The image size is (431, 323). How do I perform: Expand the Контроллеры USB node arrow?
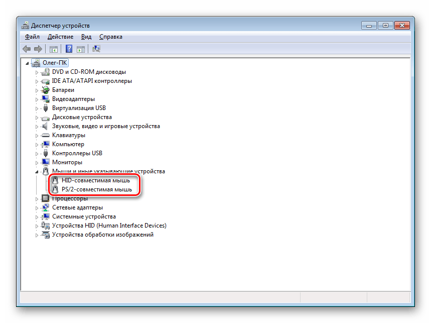[37, 154]
